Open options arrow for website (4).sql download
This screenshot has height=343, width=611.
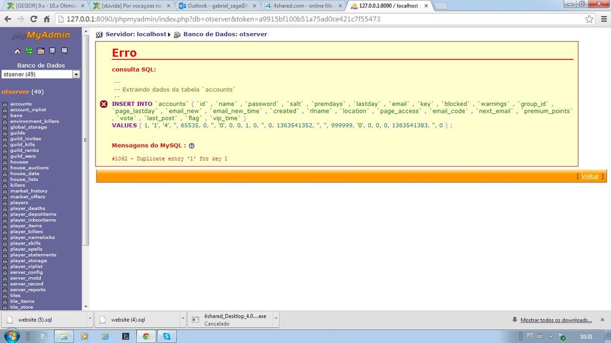tap(183, 318)
